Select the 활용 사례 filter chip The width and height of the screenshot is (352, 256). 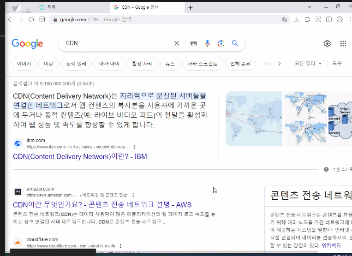tap(143, 64)
